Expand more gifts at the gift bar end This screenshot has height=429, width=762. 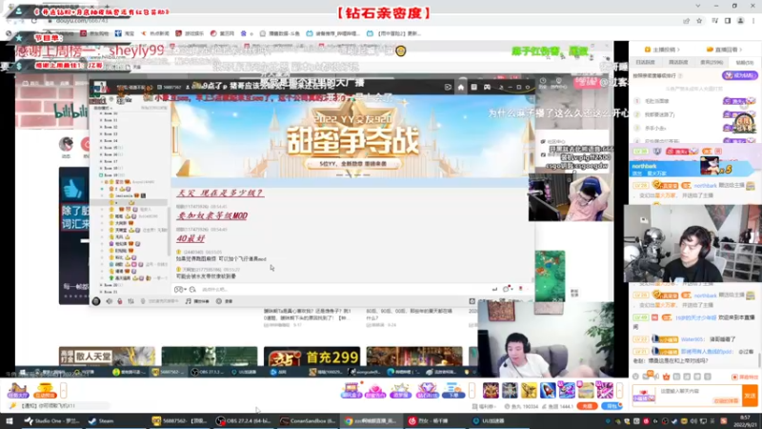coord(619,391)
